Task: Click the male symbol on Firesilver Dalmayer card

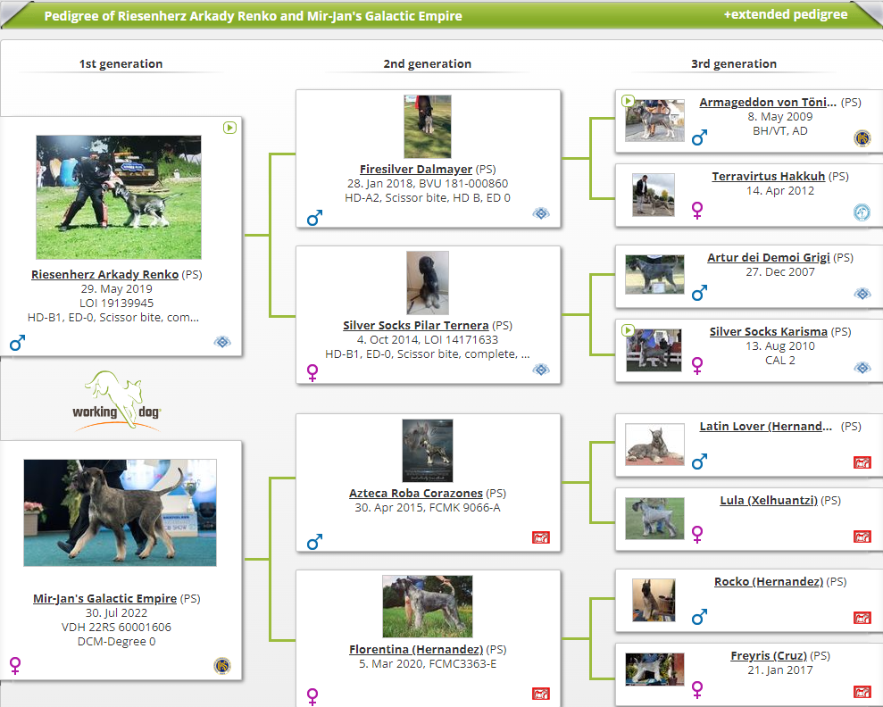Action: coord(314,218)
